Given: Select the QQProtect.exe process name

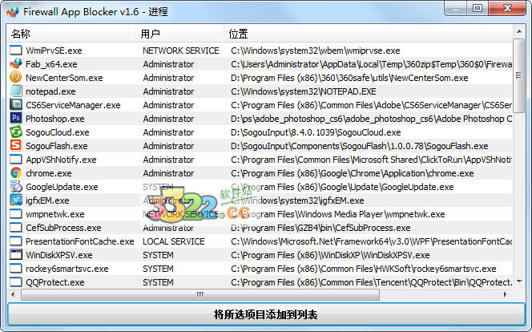Looking at the screenshot, I should click(x=55, y=282).
